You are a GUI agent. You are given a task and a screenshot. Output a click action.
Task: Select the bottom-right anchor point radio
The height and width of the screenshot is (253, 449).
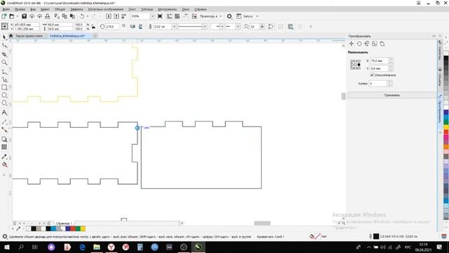(358, 68)
